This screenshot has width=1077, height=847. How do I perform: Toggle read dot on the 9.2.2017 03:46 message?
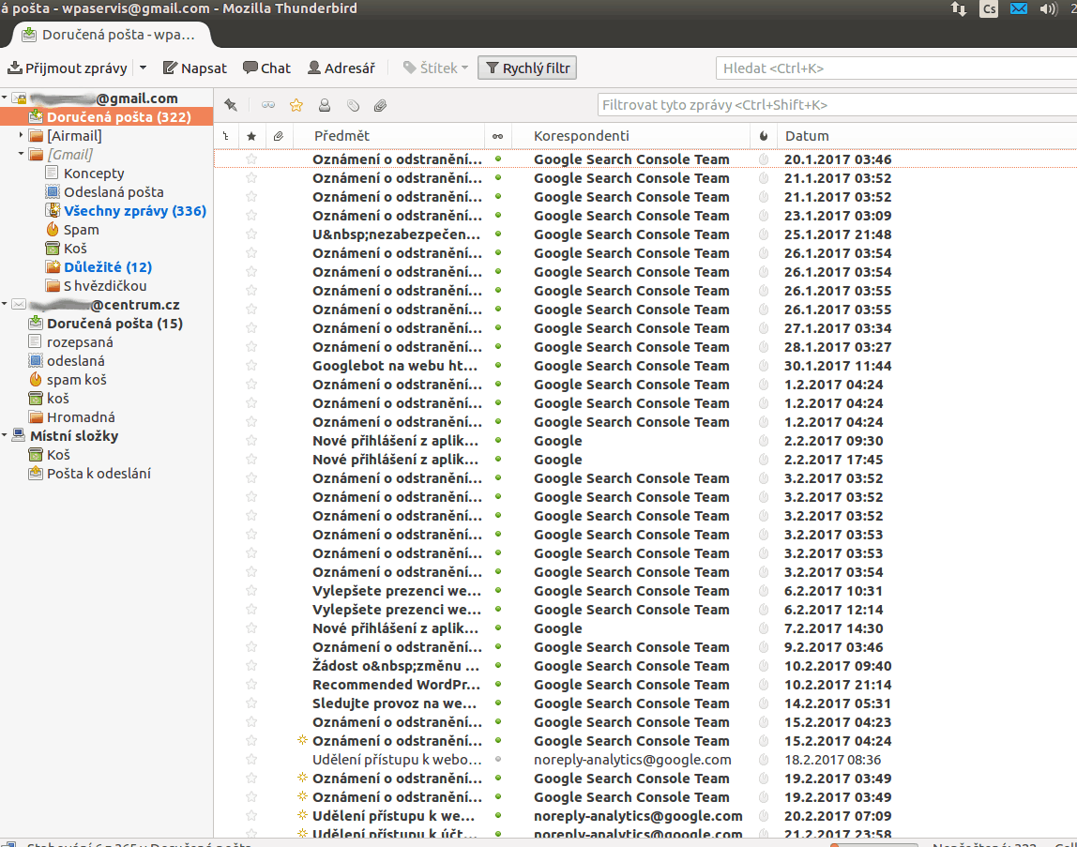tap(498, 646)
